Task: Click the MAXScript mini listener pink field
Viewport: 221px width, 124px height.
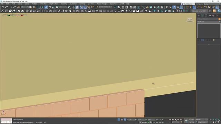Action: point(6,120)
